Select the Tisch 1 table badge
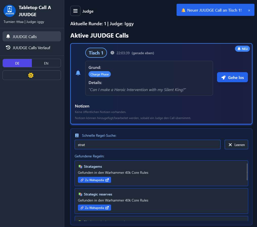This screenshot has height=227, width=257. [x=96, y=53]
